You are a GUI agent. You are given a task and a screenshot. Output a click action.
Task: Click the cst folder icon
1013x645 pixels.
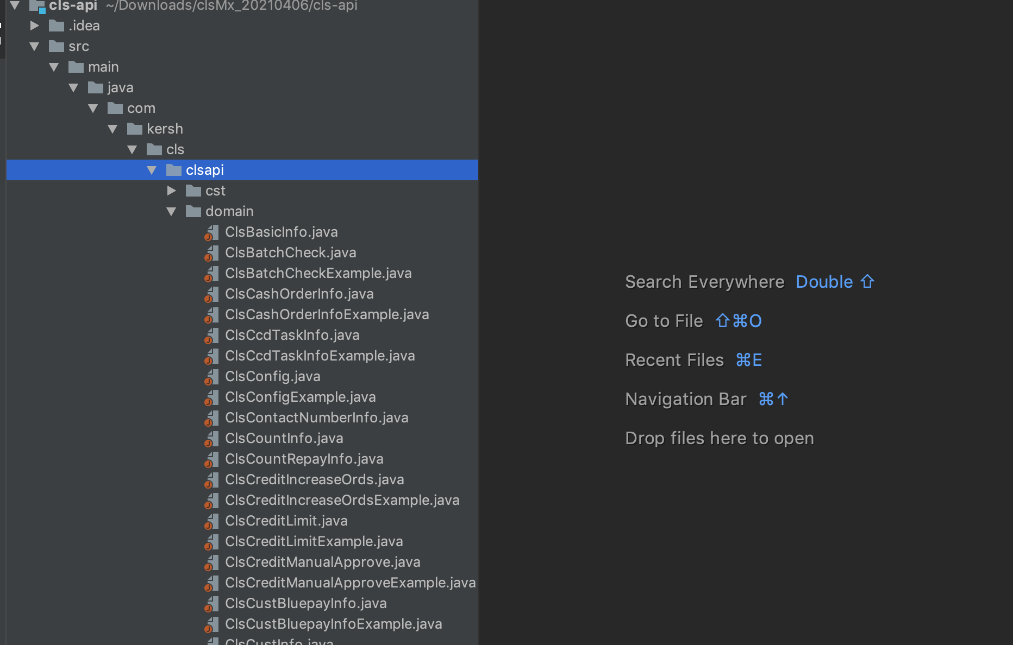tap(193, 191)
